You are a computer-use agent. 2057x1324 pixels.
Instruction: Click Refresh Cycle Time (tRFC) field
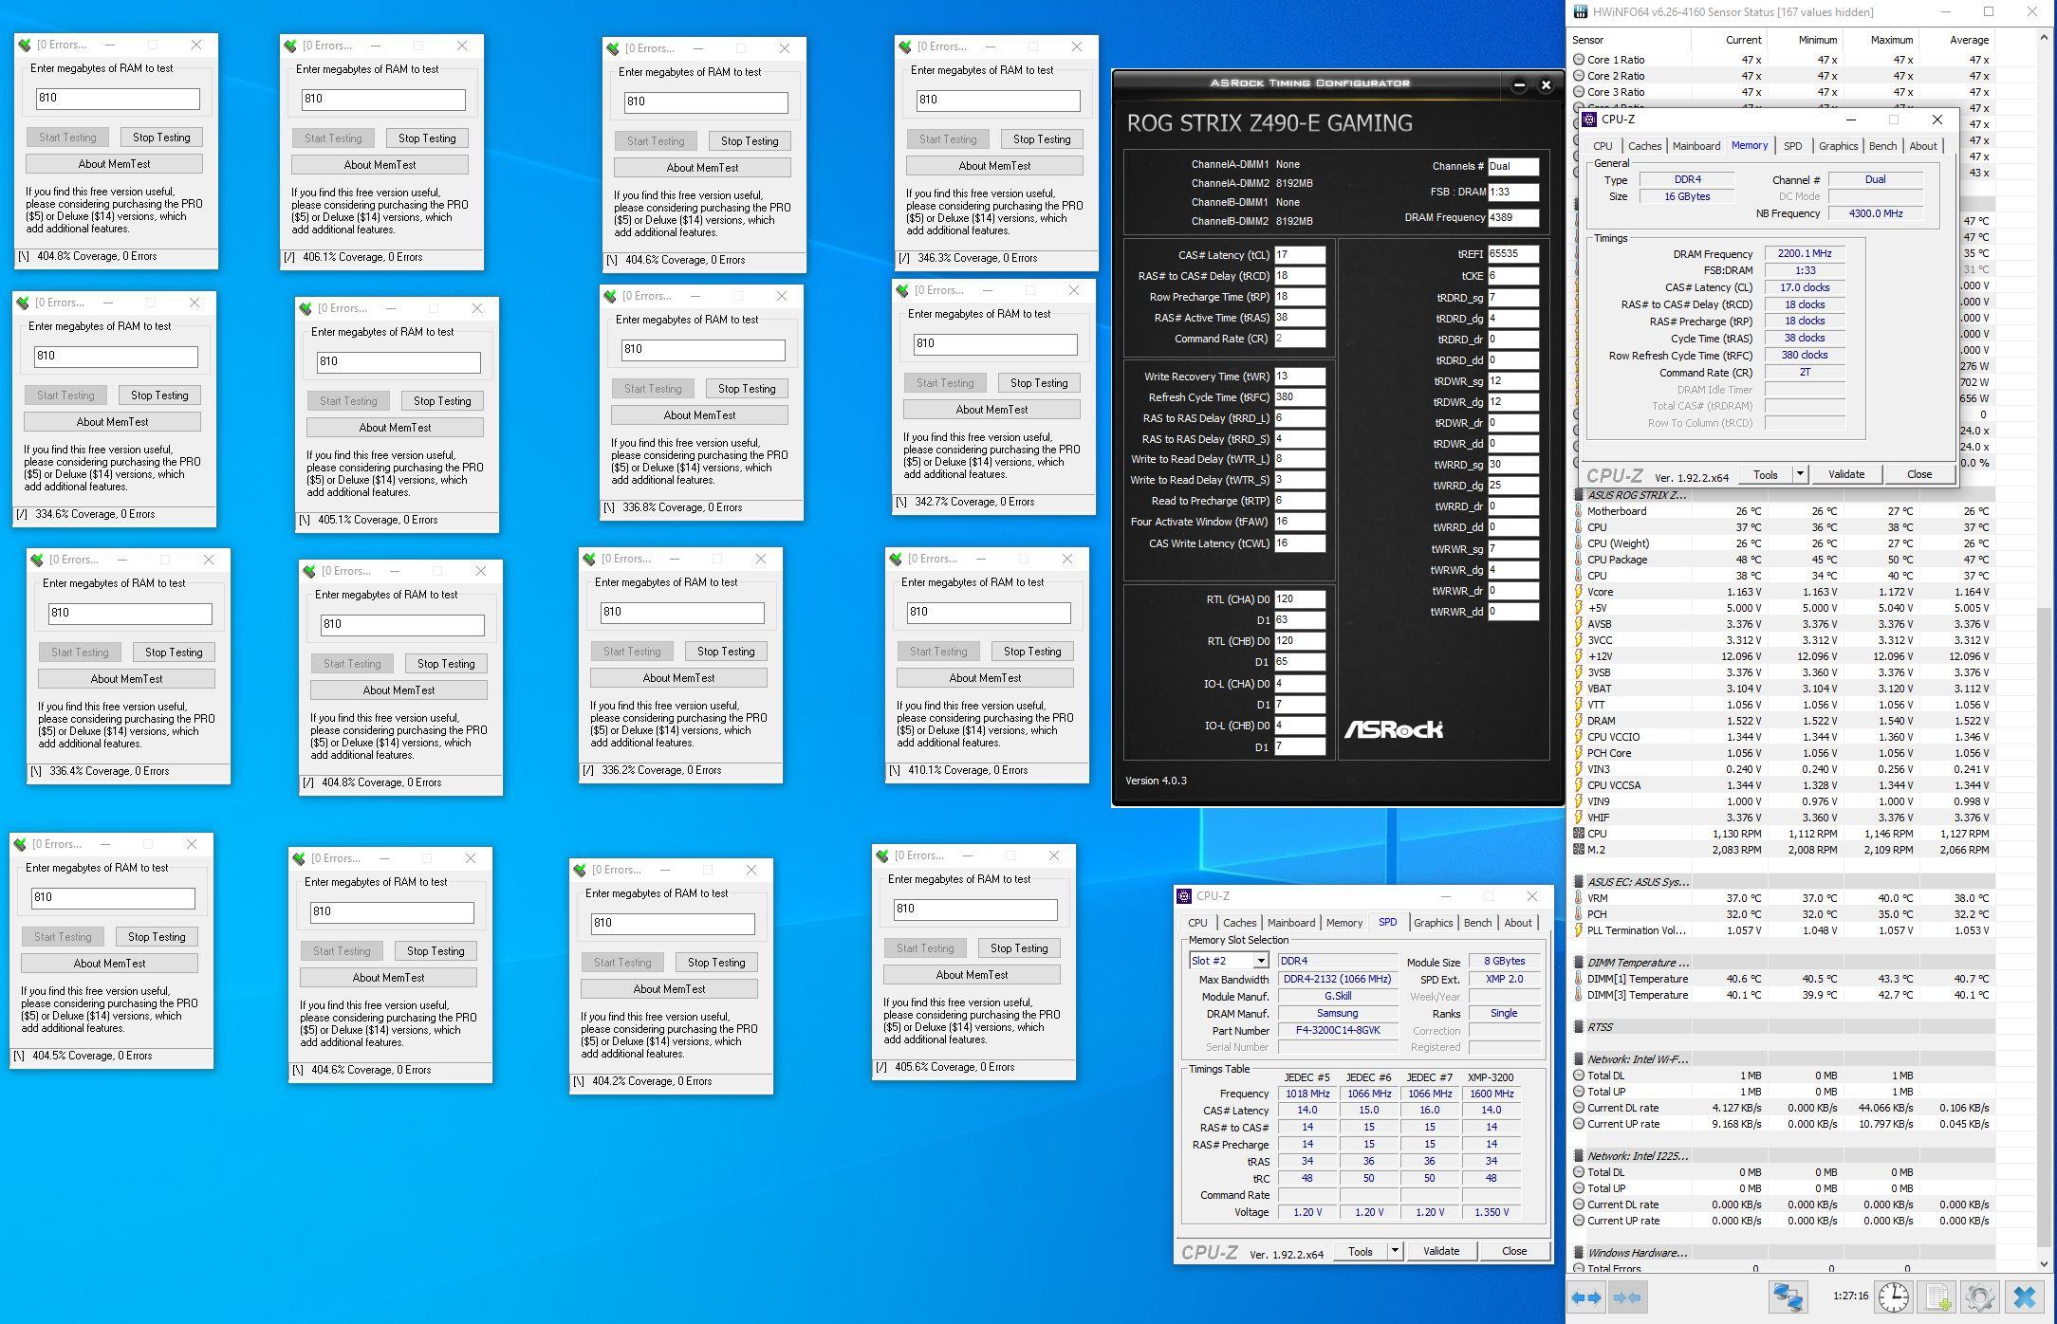[x=1299, y=397]
